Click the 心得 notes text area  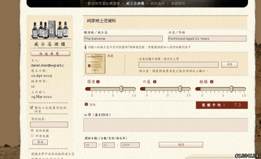pyautogui.click(x=166, y=125)
